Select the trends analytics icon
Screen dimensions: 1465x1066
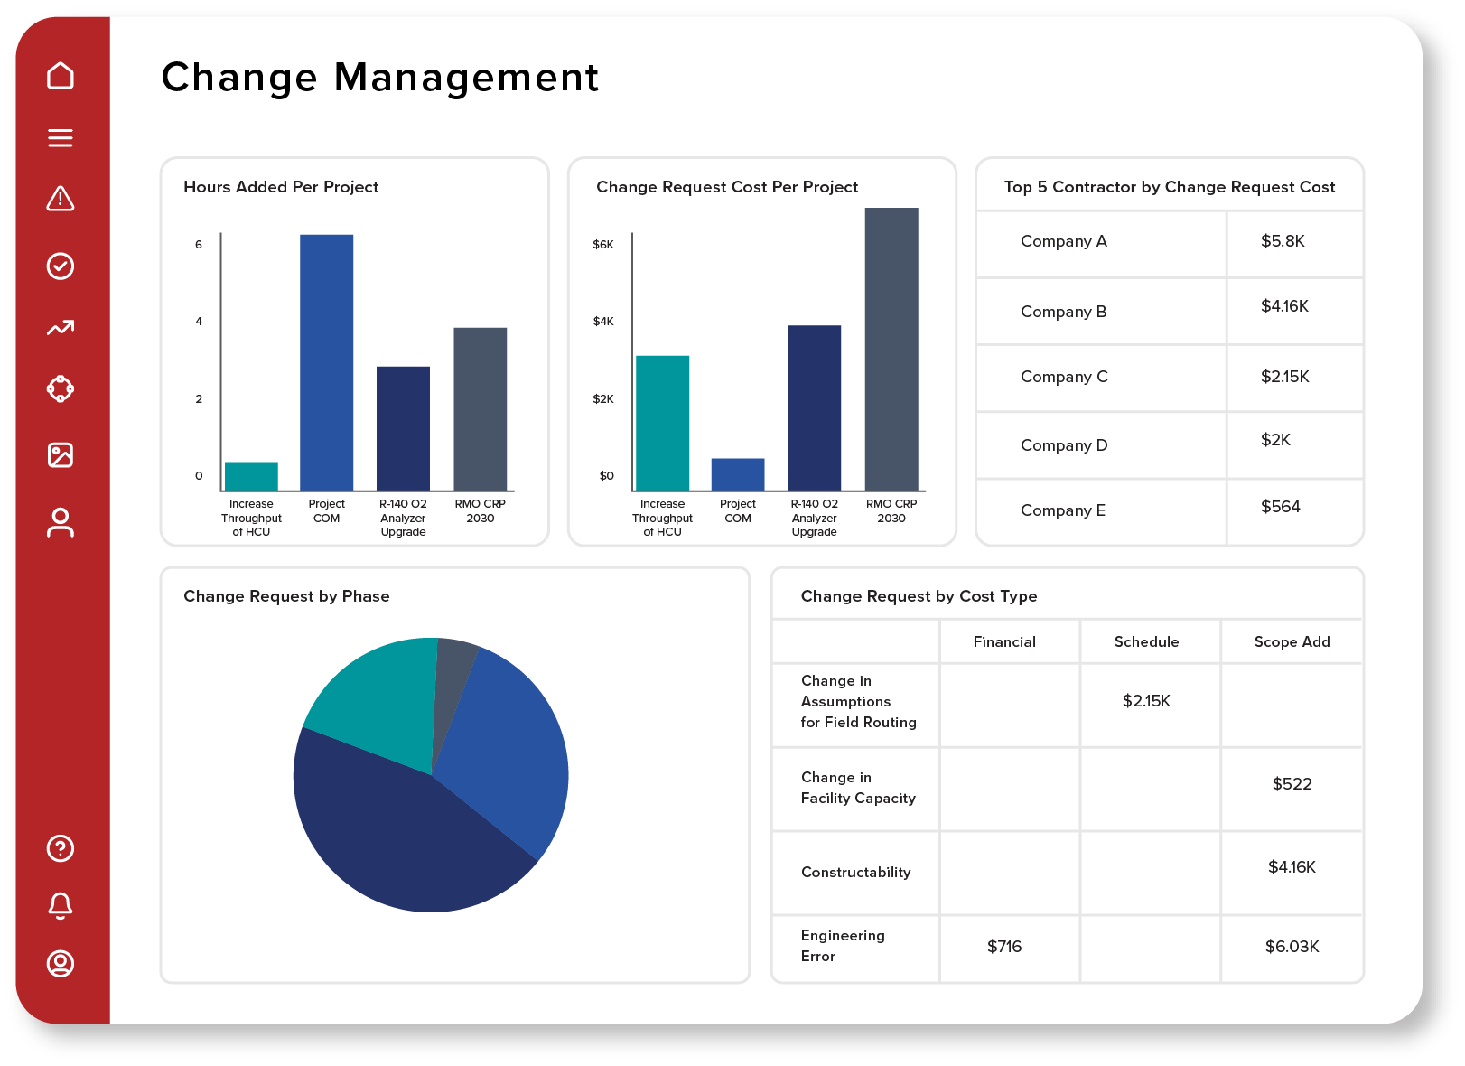tap(61, 328)
